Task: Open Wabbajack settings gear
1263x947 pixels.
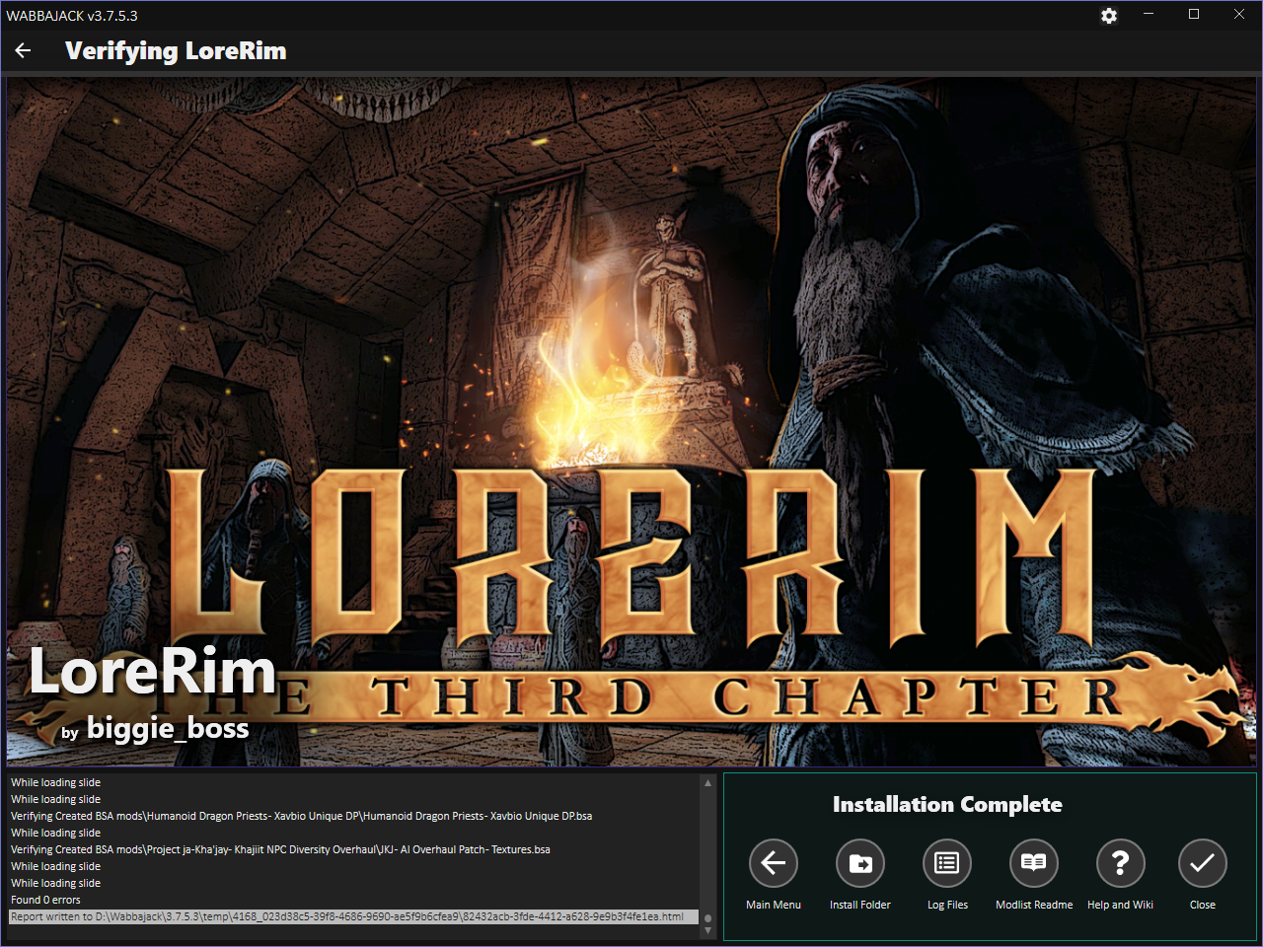Action: pyautogui.click(x=1109, y=16)
